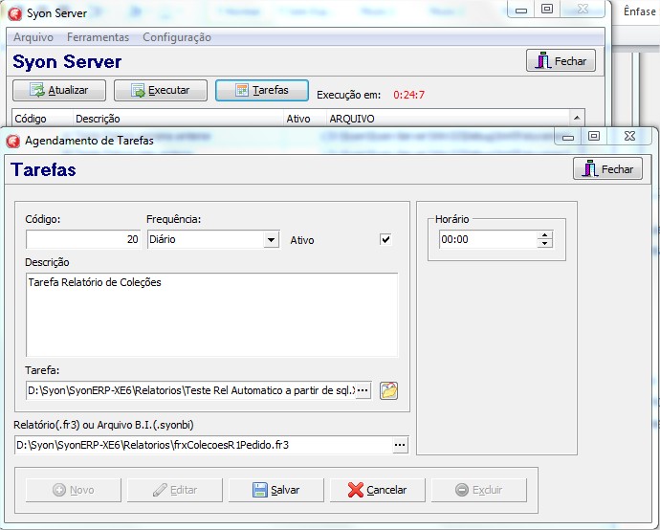Click the open folder icon beside Tarefa

tap(388, 390)
